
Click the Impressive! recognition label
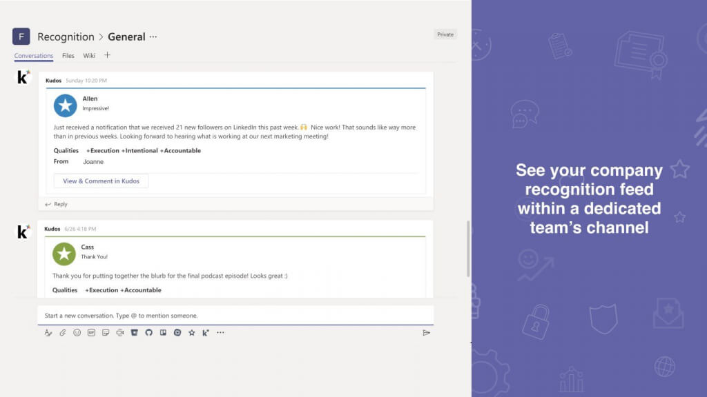click(95, 108)
